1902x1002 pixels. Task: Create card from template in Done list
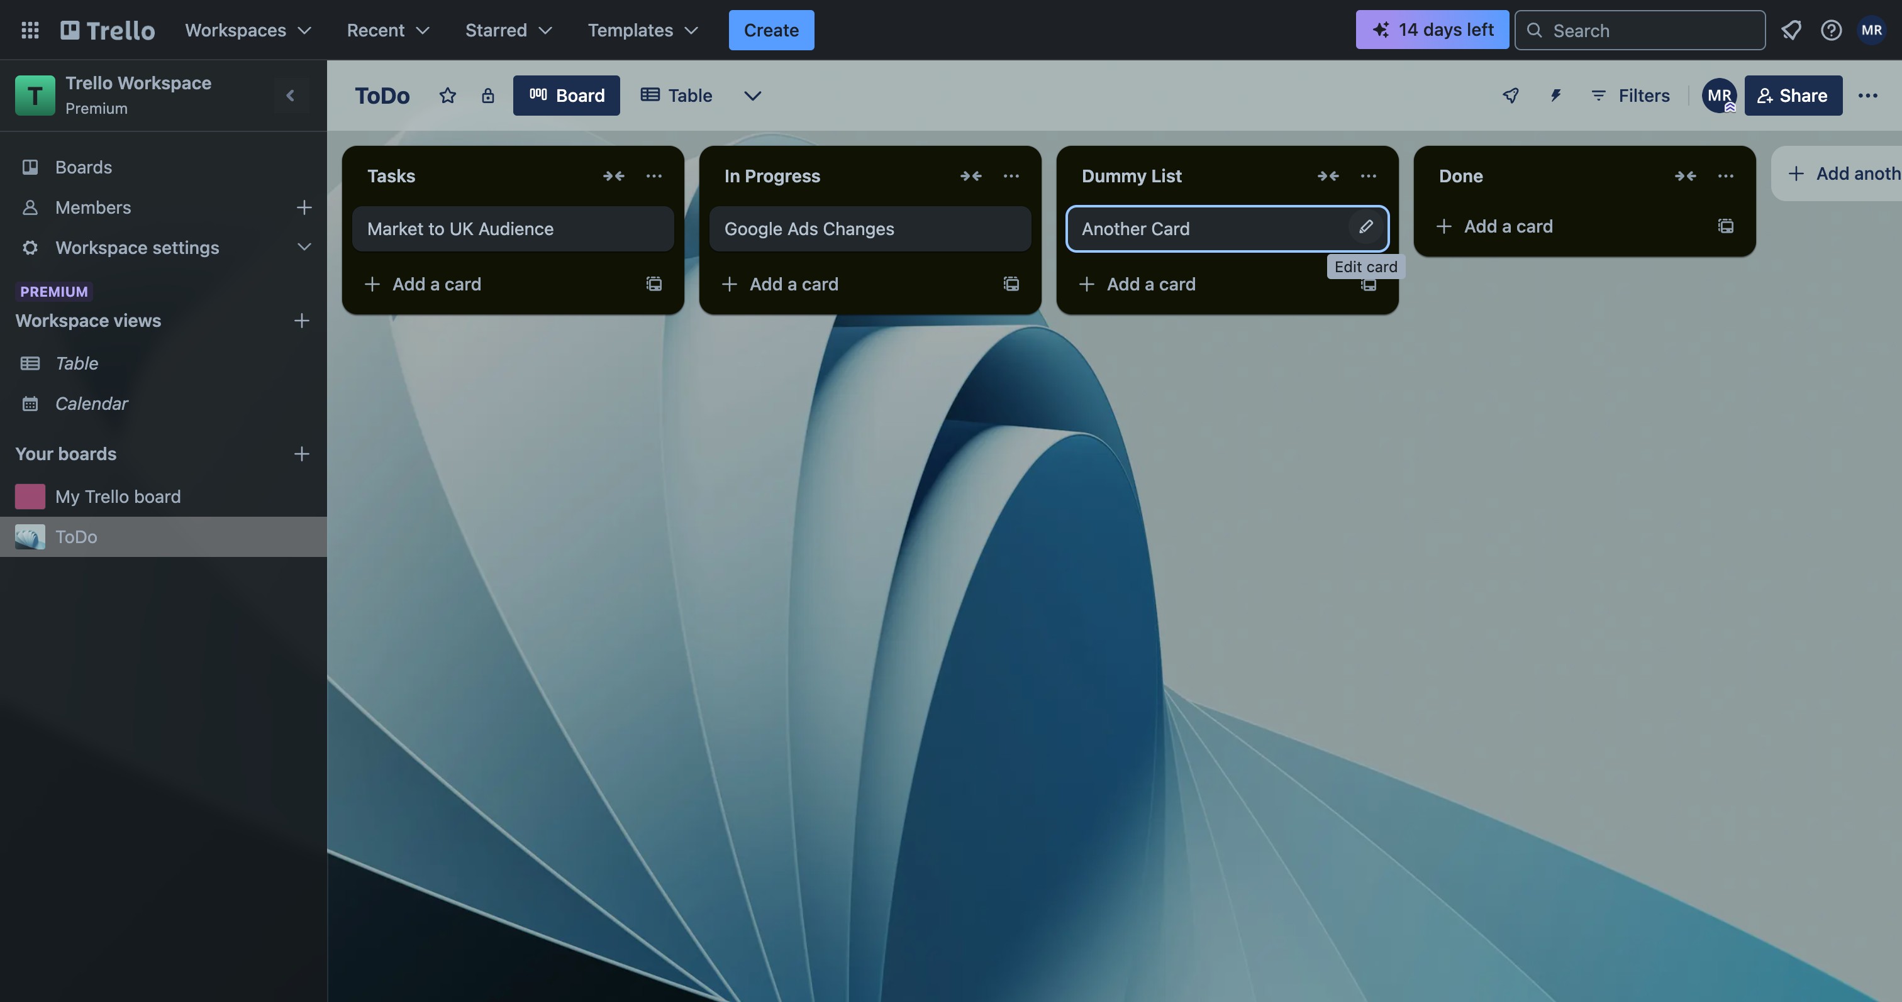click(1727, 226)
